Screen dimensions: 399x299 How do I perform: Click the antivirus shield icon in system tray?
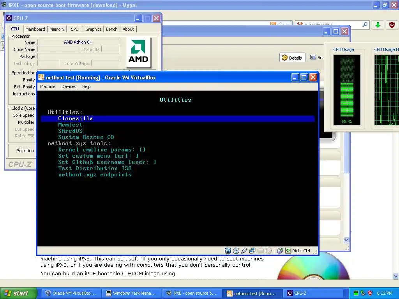pos(370,293)
